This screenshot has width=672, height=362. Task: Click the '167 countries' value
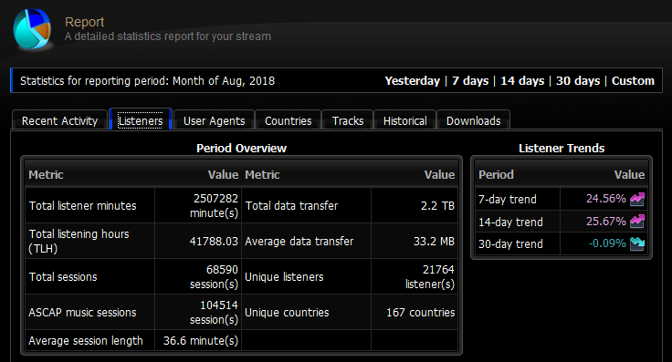tap(420, 313)
